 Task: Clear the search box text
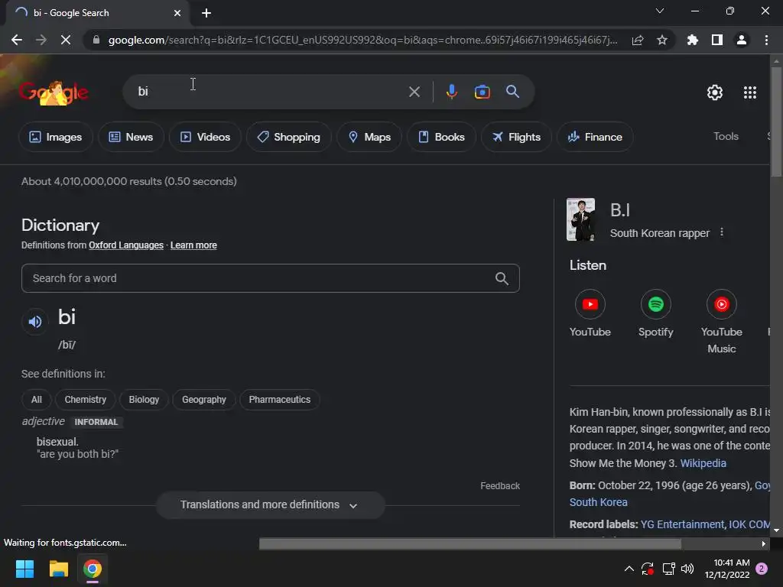[x=414, y=92]
